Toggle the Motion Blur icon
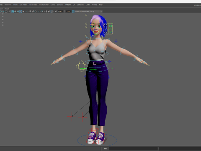 (33, 11)
